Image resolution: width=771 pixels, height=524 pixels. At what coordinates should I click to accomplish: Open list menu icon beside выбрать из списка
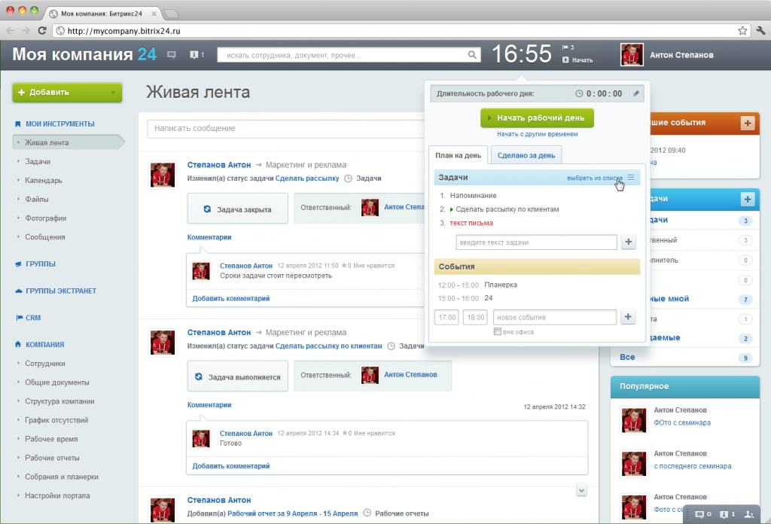[629, 176]
